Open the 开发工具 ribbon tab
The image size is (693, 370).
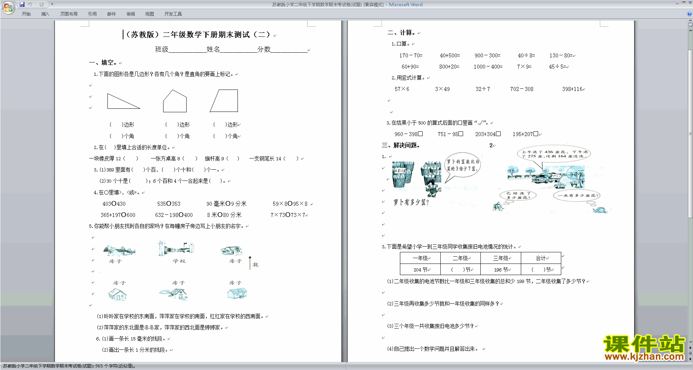point(173,14)
